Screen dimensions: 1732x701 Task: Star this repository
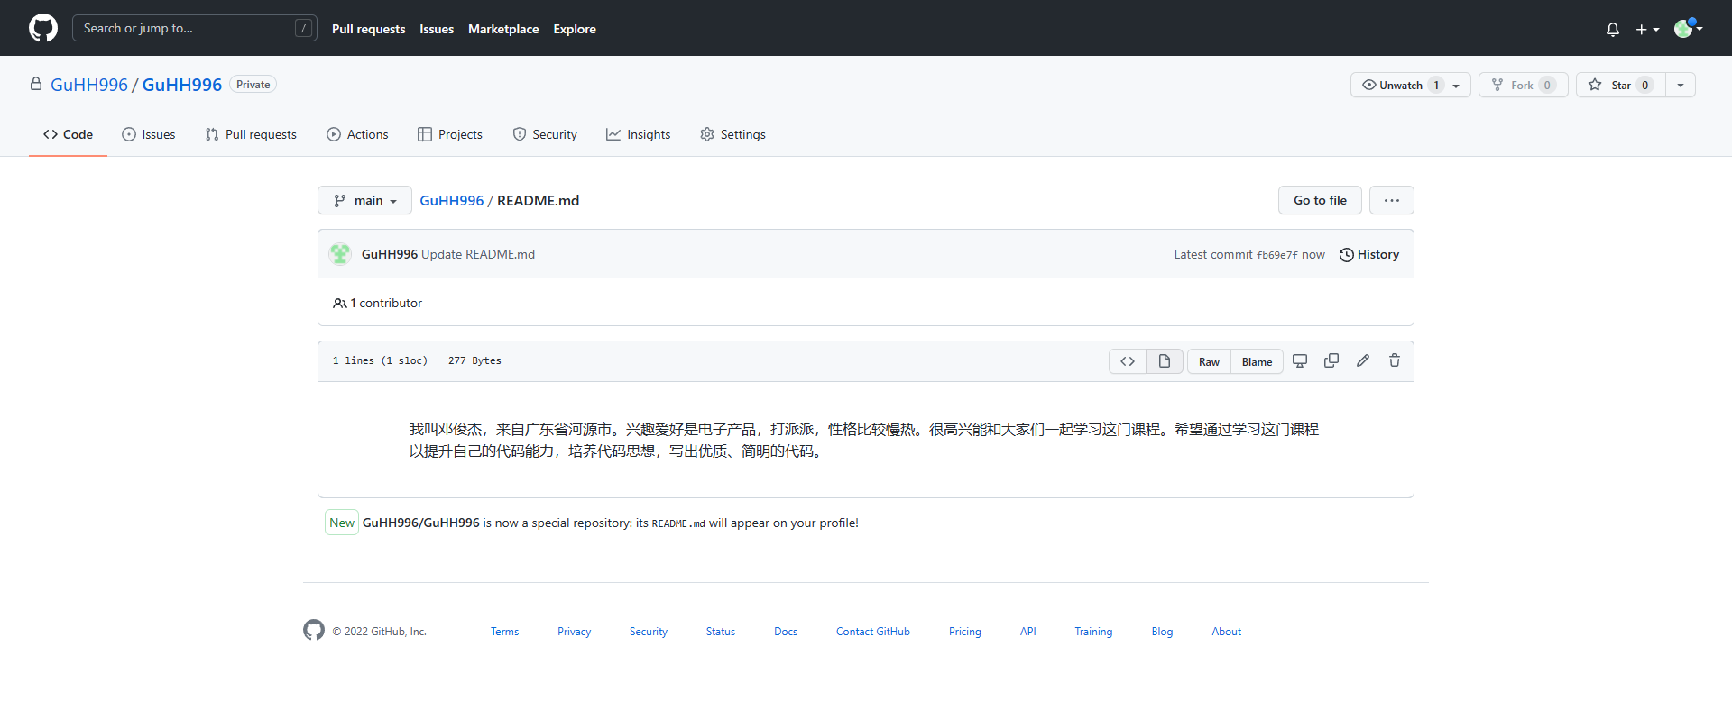click(x=1621, y=85)
